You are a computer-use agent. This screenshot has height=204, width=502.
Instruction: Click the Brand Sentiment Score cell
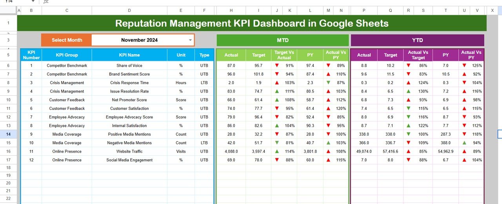(129, 74)
